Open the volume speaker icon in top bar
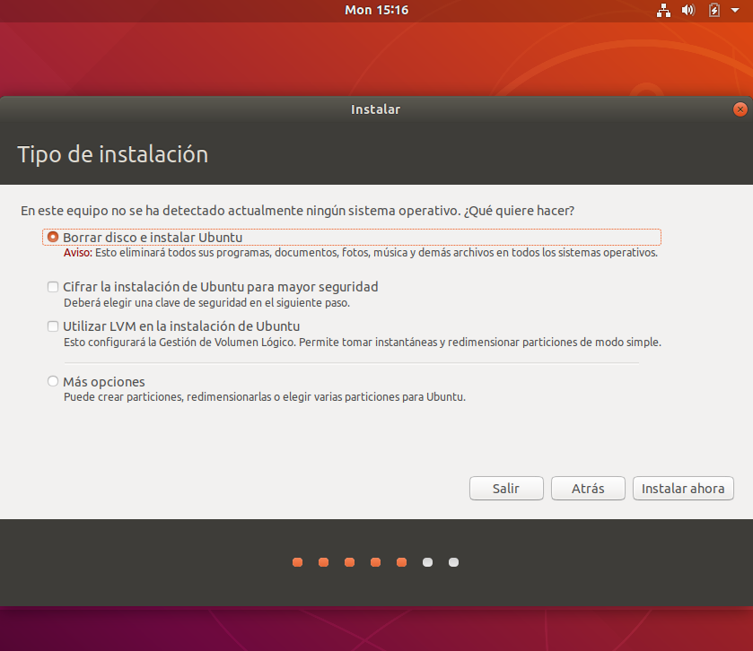This screenshot has height=651, width=753. pyautogui.click(x=688, y=10)
